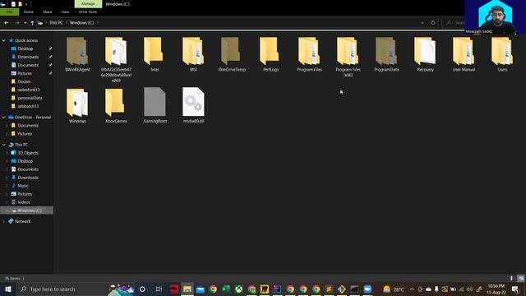Open the clock showing 10:56 PM
The image size is (526, 296).
(x=496, y=289)
